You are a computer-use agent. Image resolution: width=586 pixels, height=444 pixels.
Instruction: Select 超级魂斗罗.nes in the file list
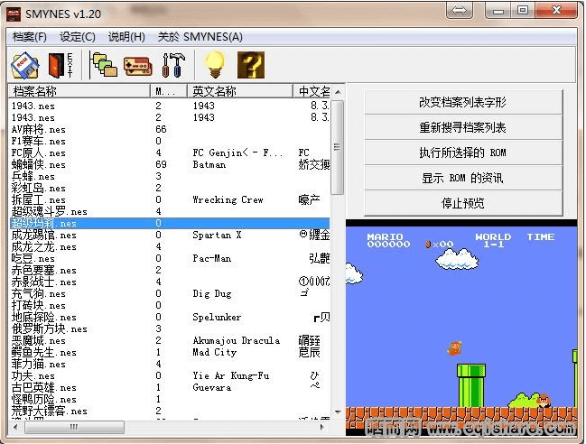pos(50,212)
